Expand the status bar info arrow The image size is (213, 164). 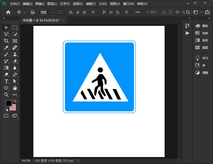coord(78,161)
